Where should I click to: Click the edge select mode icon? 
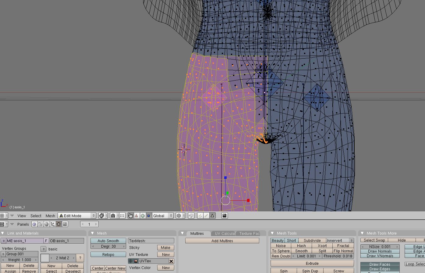click(x=206, y=216)
